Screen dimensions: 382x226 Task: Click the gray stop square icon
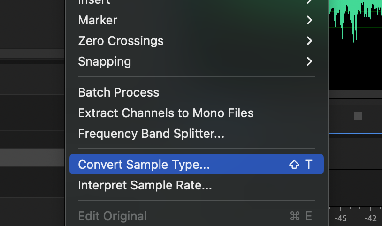(358, 116)
